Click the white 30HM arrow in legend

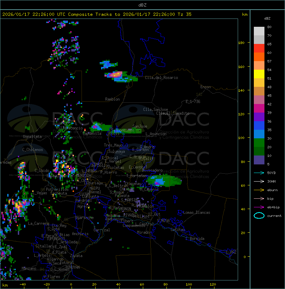point(259,182)
